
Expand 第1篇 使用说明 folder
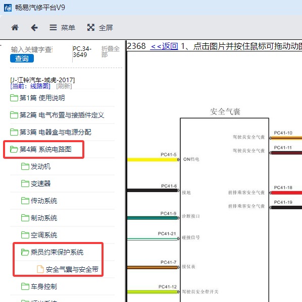pyautogui.click(x=42, y=98)
